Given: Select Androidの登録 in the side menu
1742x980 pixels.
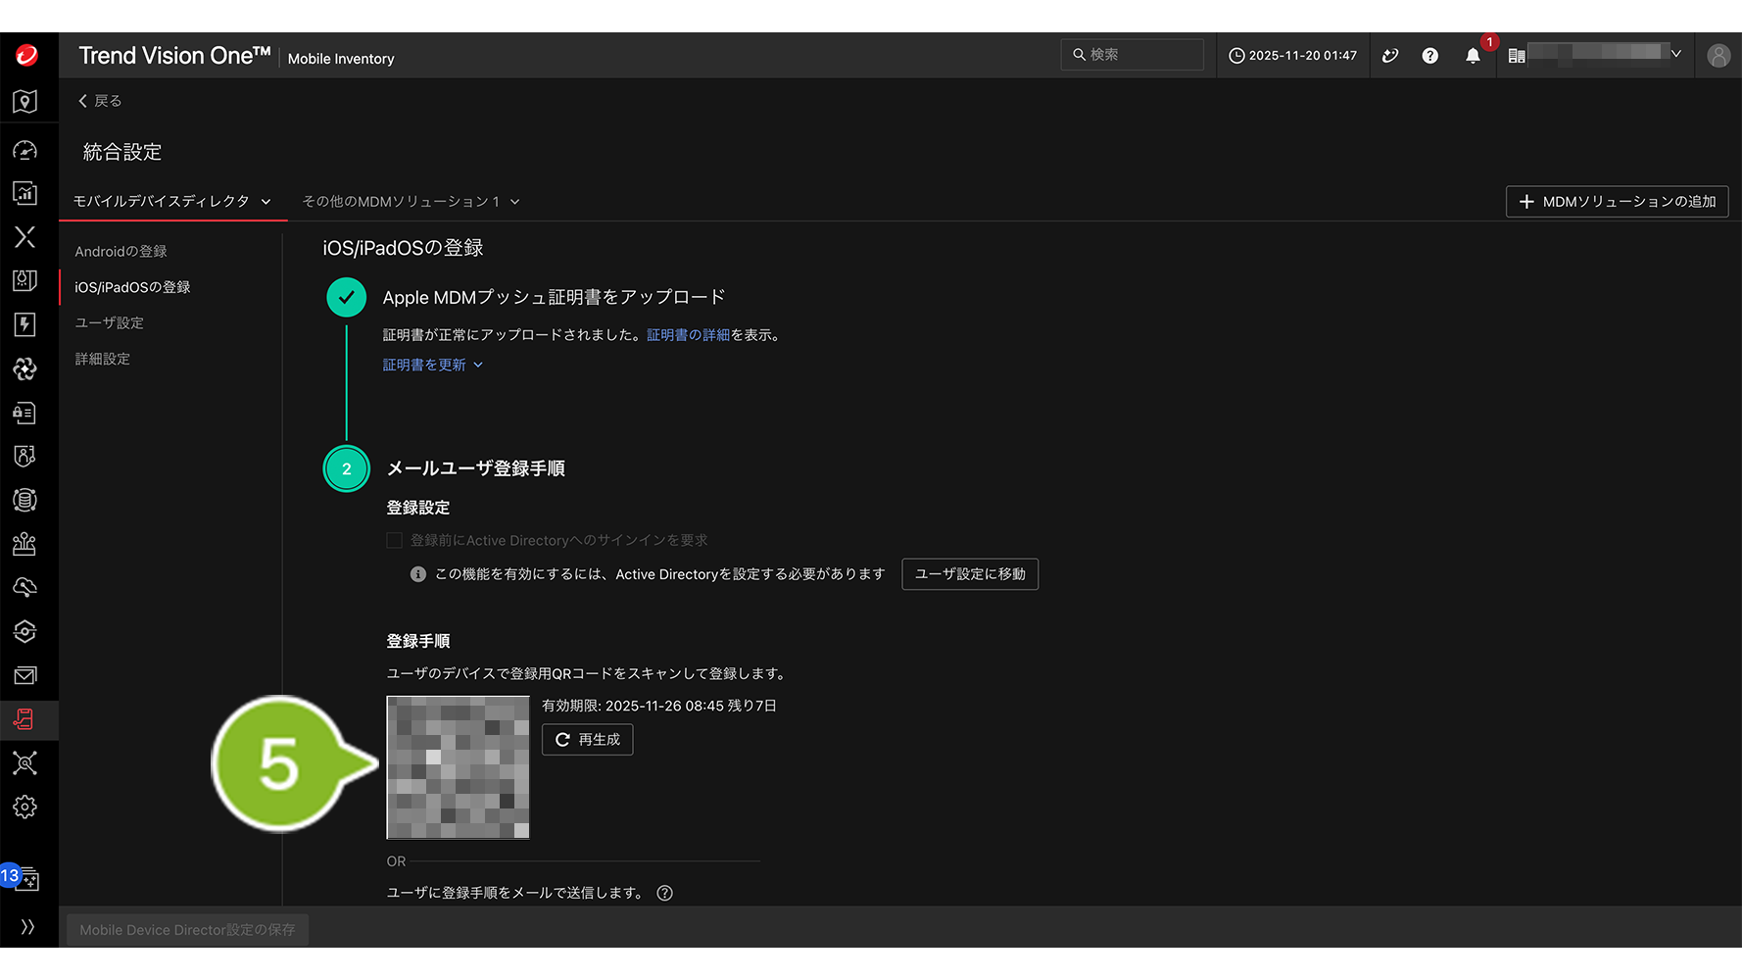Looking at the screenshot, I should 121,252.
